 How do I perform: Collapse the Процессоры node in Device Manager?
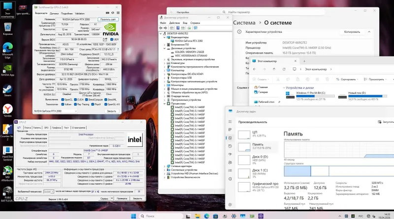point(164,104)
